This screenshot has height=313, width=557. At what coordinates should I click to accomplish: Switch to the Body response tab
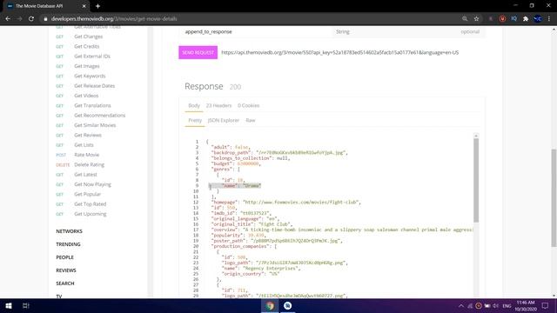pos(194,105)
